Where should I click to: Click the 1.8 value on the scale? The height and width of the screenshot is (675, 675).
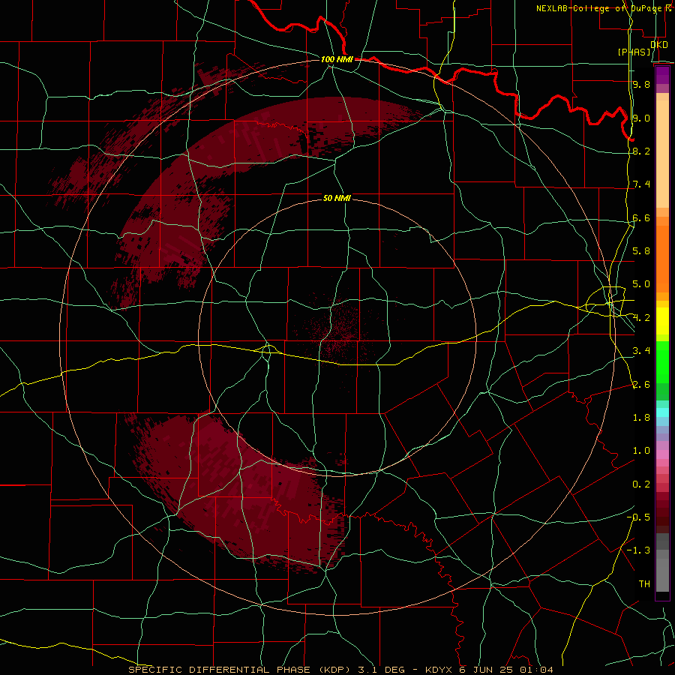click(641, 418)
